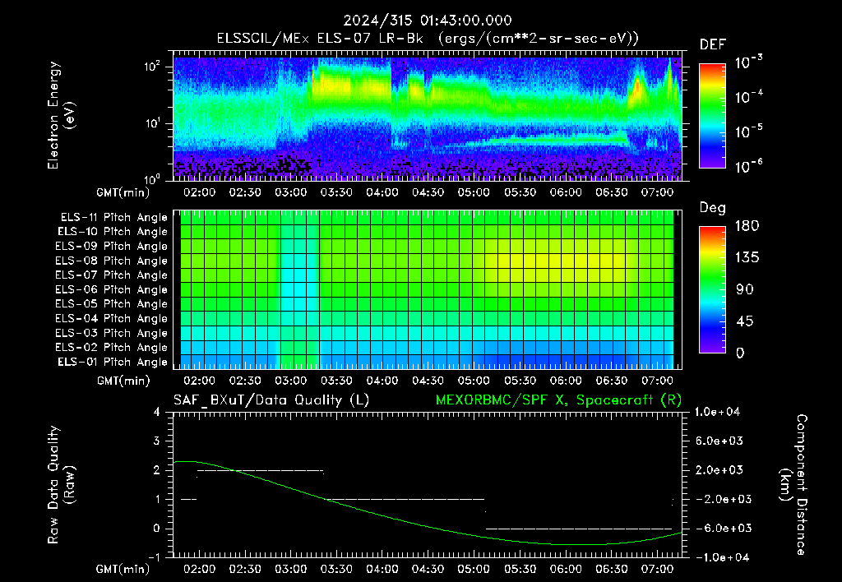Click the 07:00 tick on bottom plot axis
842x582 pixels.
click(657, 569)
